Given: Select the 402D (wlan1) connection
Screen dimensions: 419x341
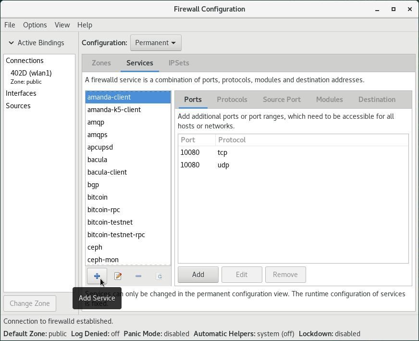Looking at the screenshot, I should click(31, 73).
